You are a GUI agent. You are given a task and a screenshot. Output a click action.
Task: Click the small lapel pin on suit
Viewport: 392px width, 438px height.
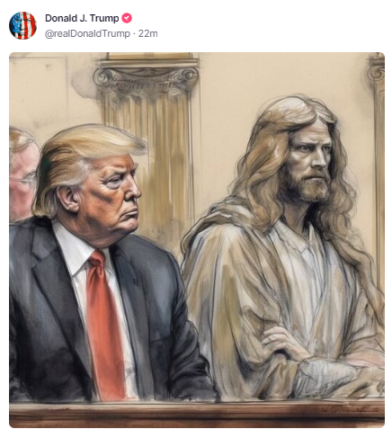point(136,282)
